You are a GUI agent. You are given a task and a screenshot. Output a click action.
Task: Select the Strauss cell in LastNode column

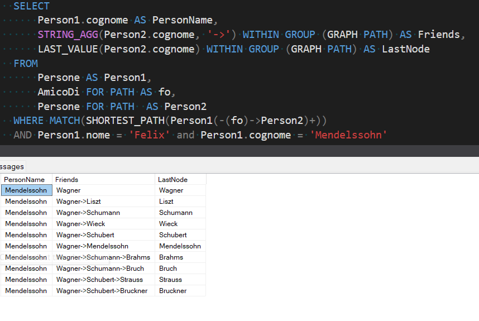point(170,280)
